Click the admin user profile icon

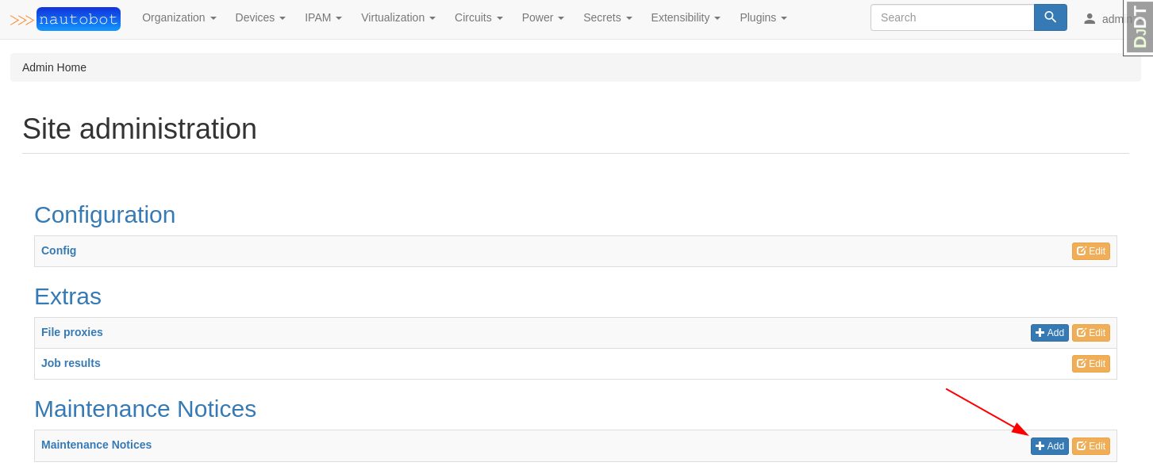click(x=1090, y=17)
